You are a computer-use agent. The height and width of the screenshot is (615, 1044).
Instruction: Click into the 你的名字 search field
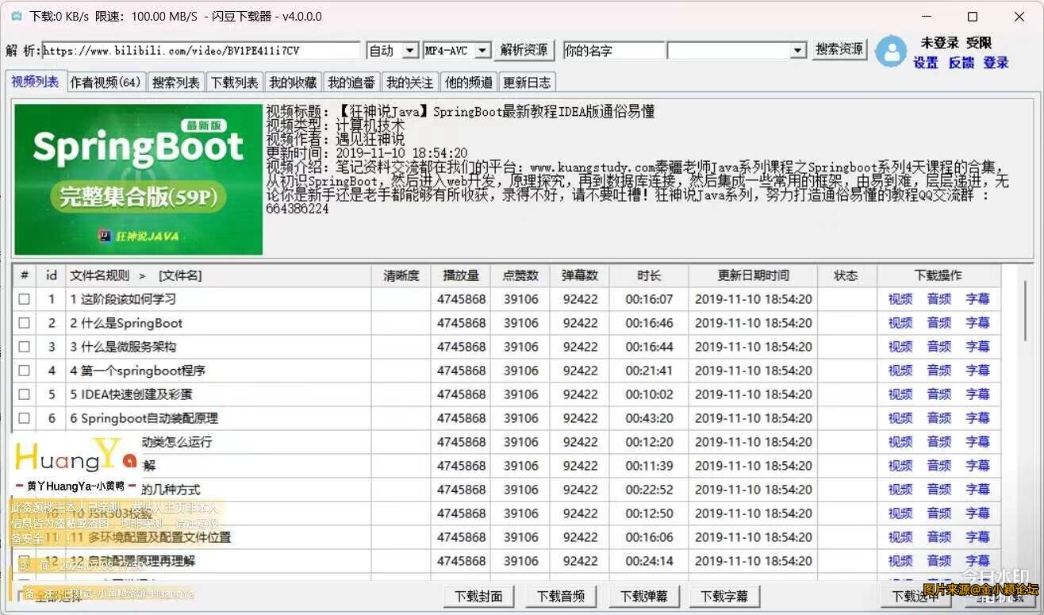tap(613, 51)
